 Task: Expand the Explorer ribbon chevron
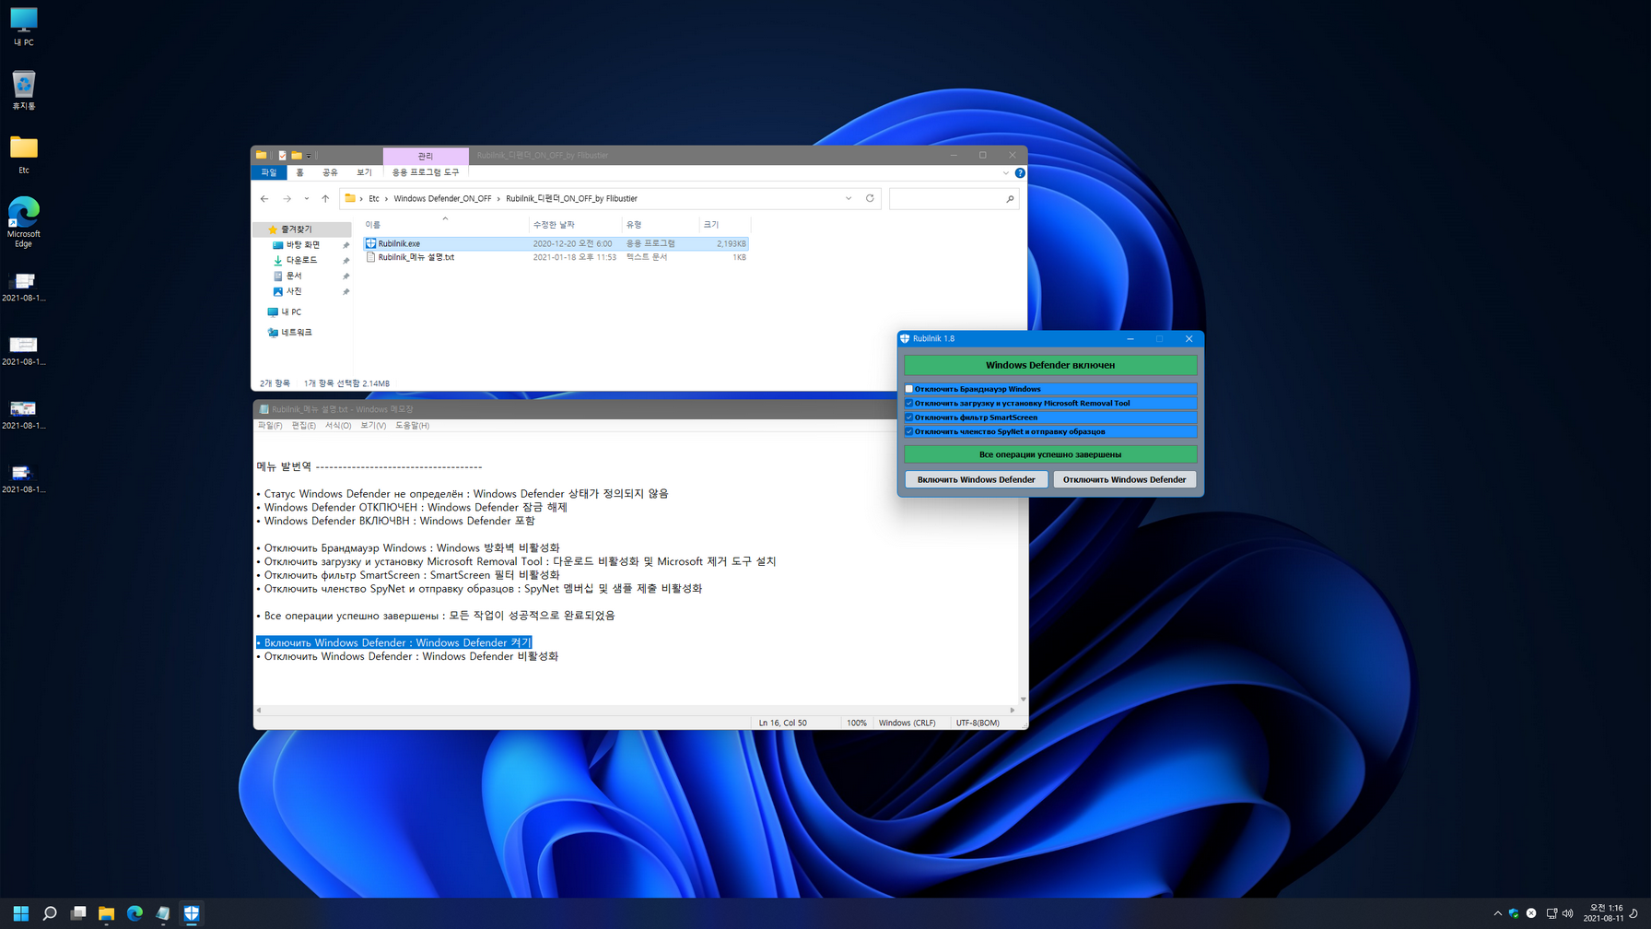click(x=1005, y=172)
